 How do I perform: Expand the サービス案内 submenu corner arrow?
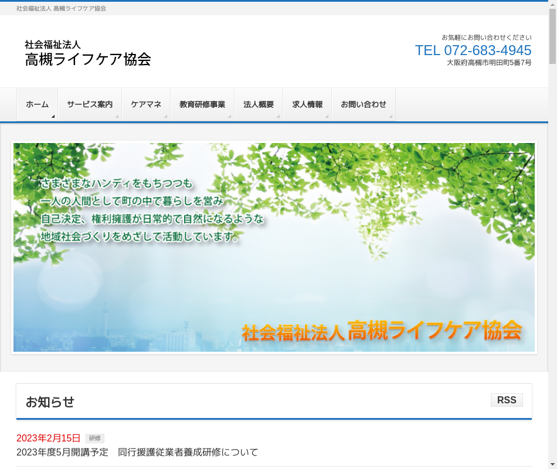(117, 117)
